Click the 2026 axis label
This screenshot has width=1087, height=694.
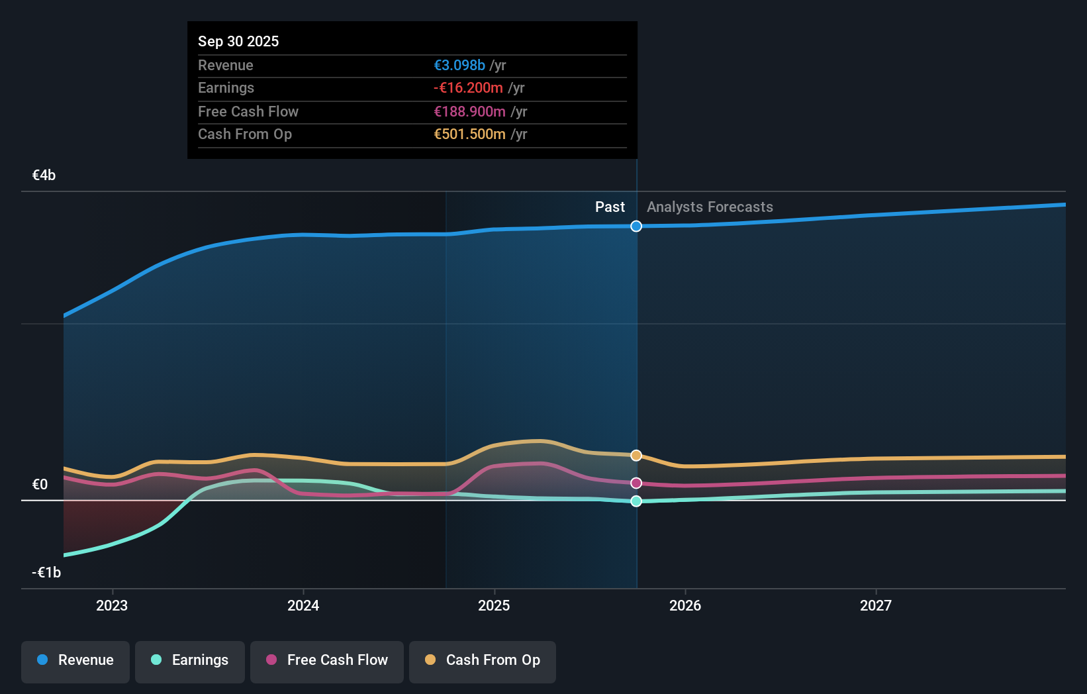tap(686, 605)
